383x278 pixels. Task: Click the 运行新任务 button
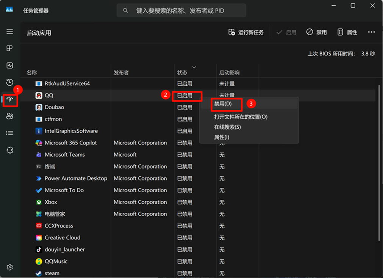[x=246, y=32]
